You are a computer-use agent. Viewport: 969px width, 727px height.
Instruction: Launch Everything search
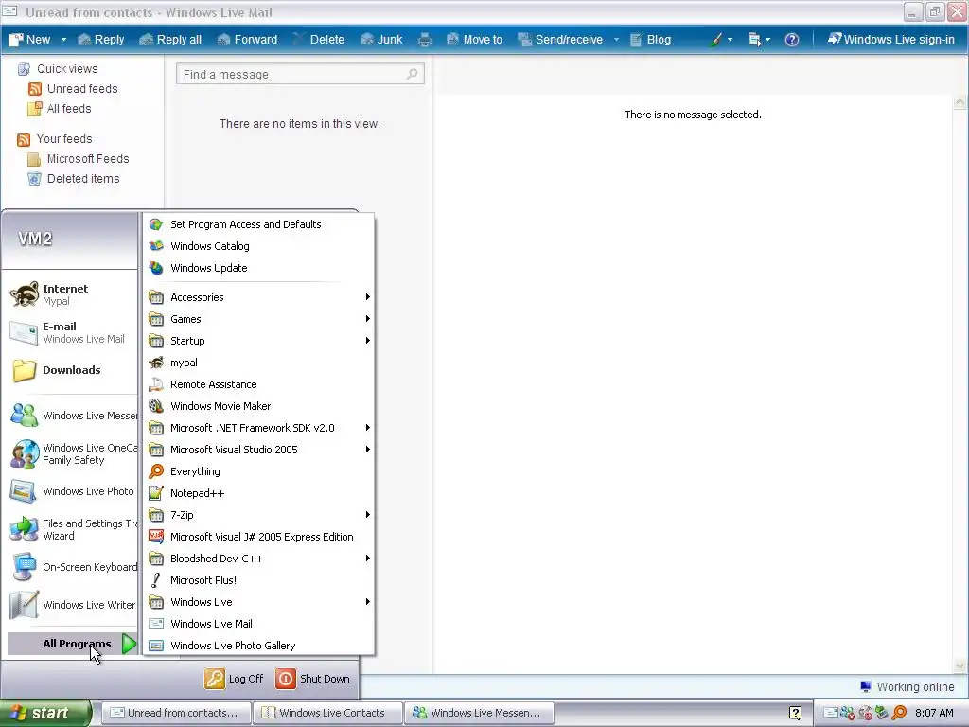(258, 471)
